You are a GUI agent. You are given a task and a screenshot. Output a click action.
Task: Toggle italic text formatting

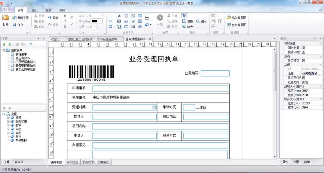(x=65, y=21)
